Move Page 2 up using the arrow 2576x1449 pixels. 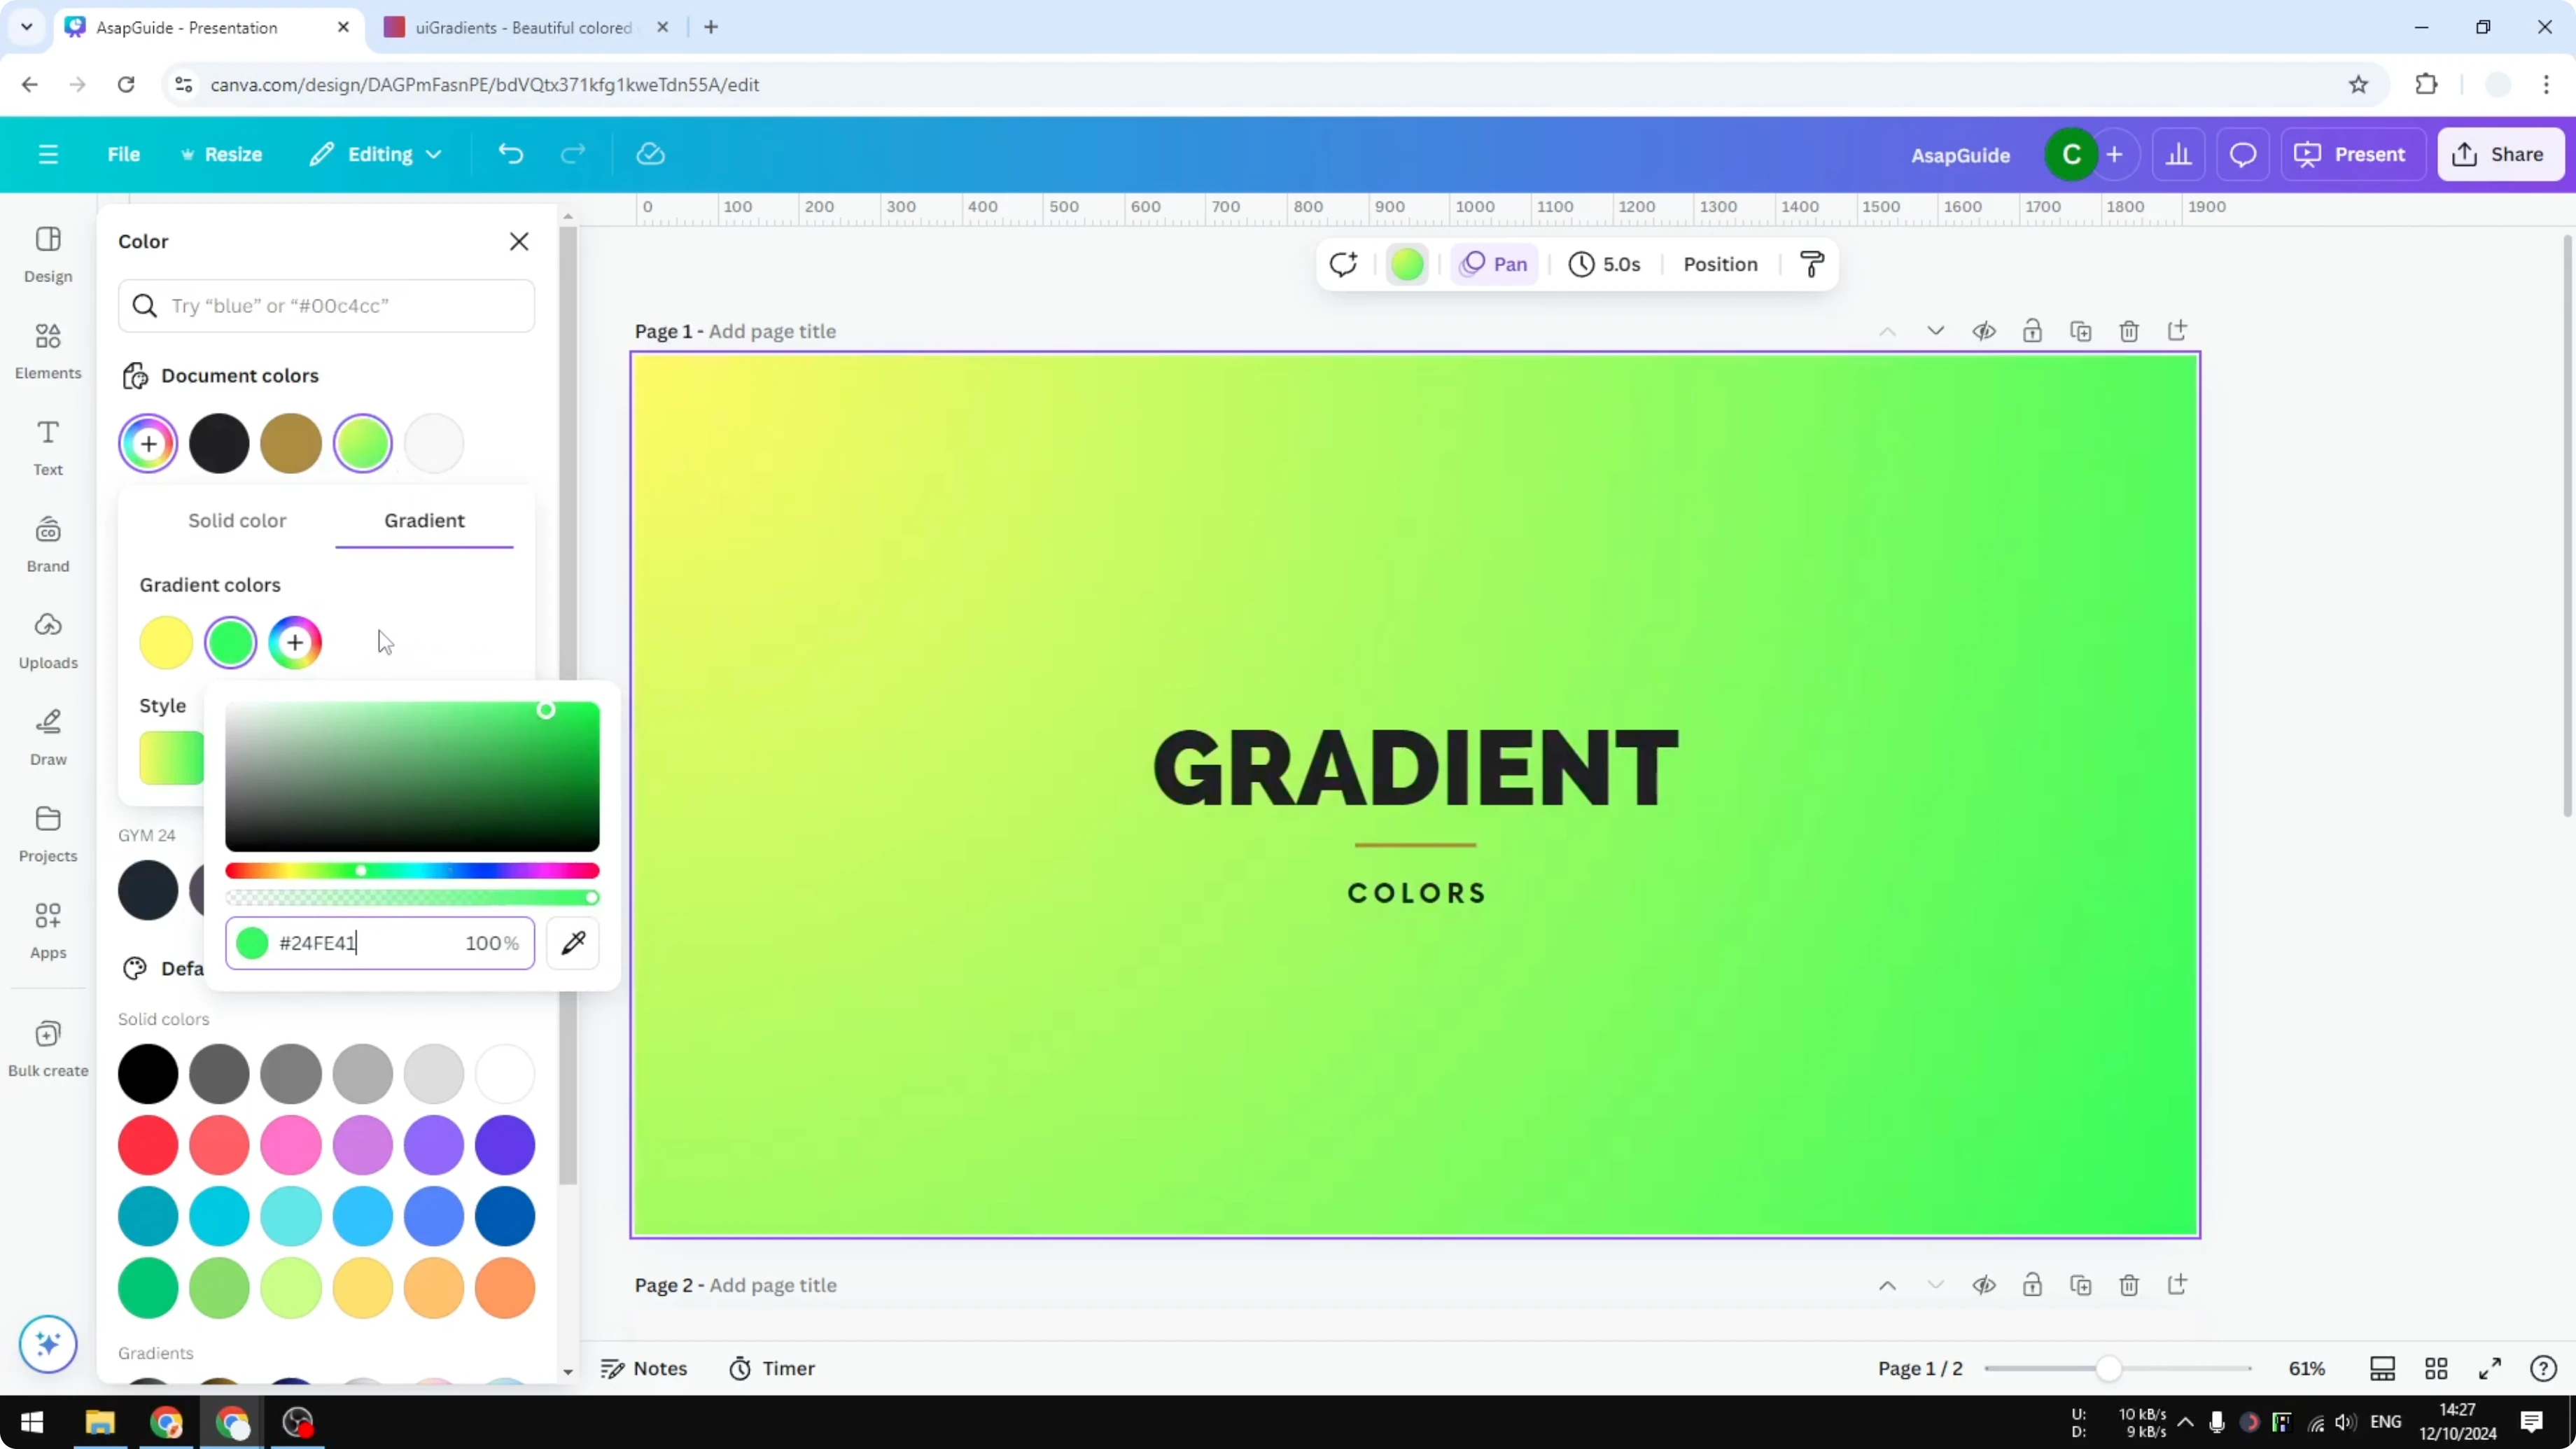1887,1285
